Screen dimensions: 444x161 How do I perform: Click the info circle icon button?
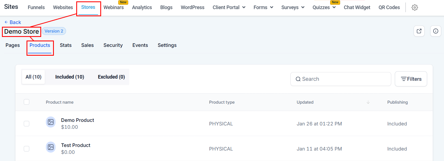[436, 31]
